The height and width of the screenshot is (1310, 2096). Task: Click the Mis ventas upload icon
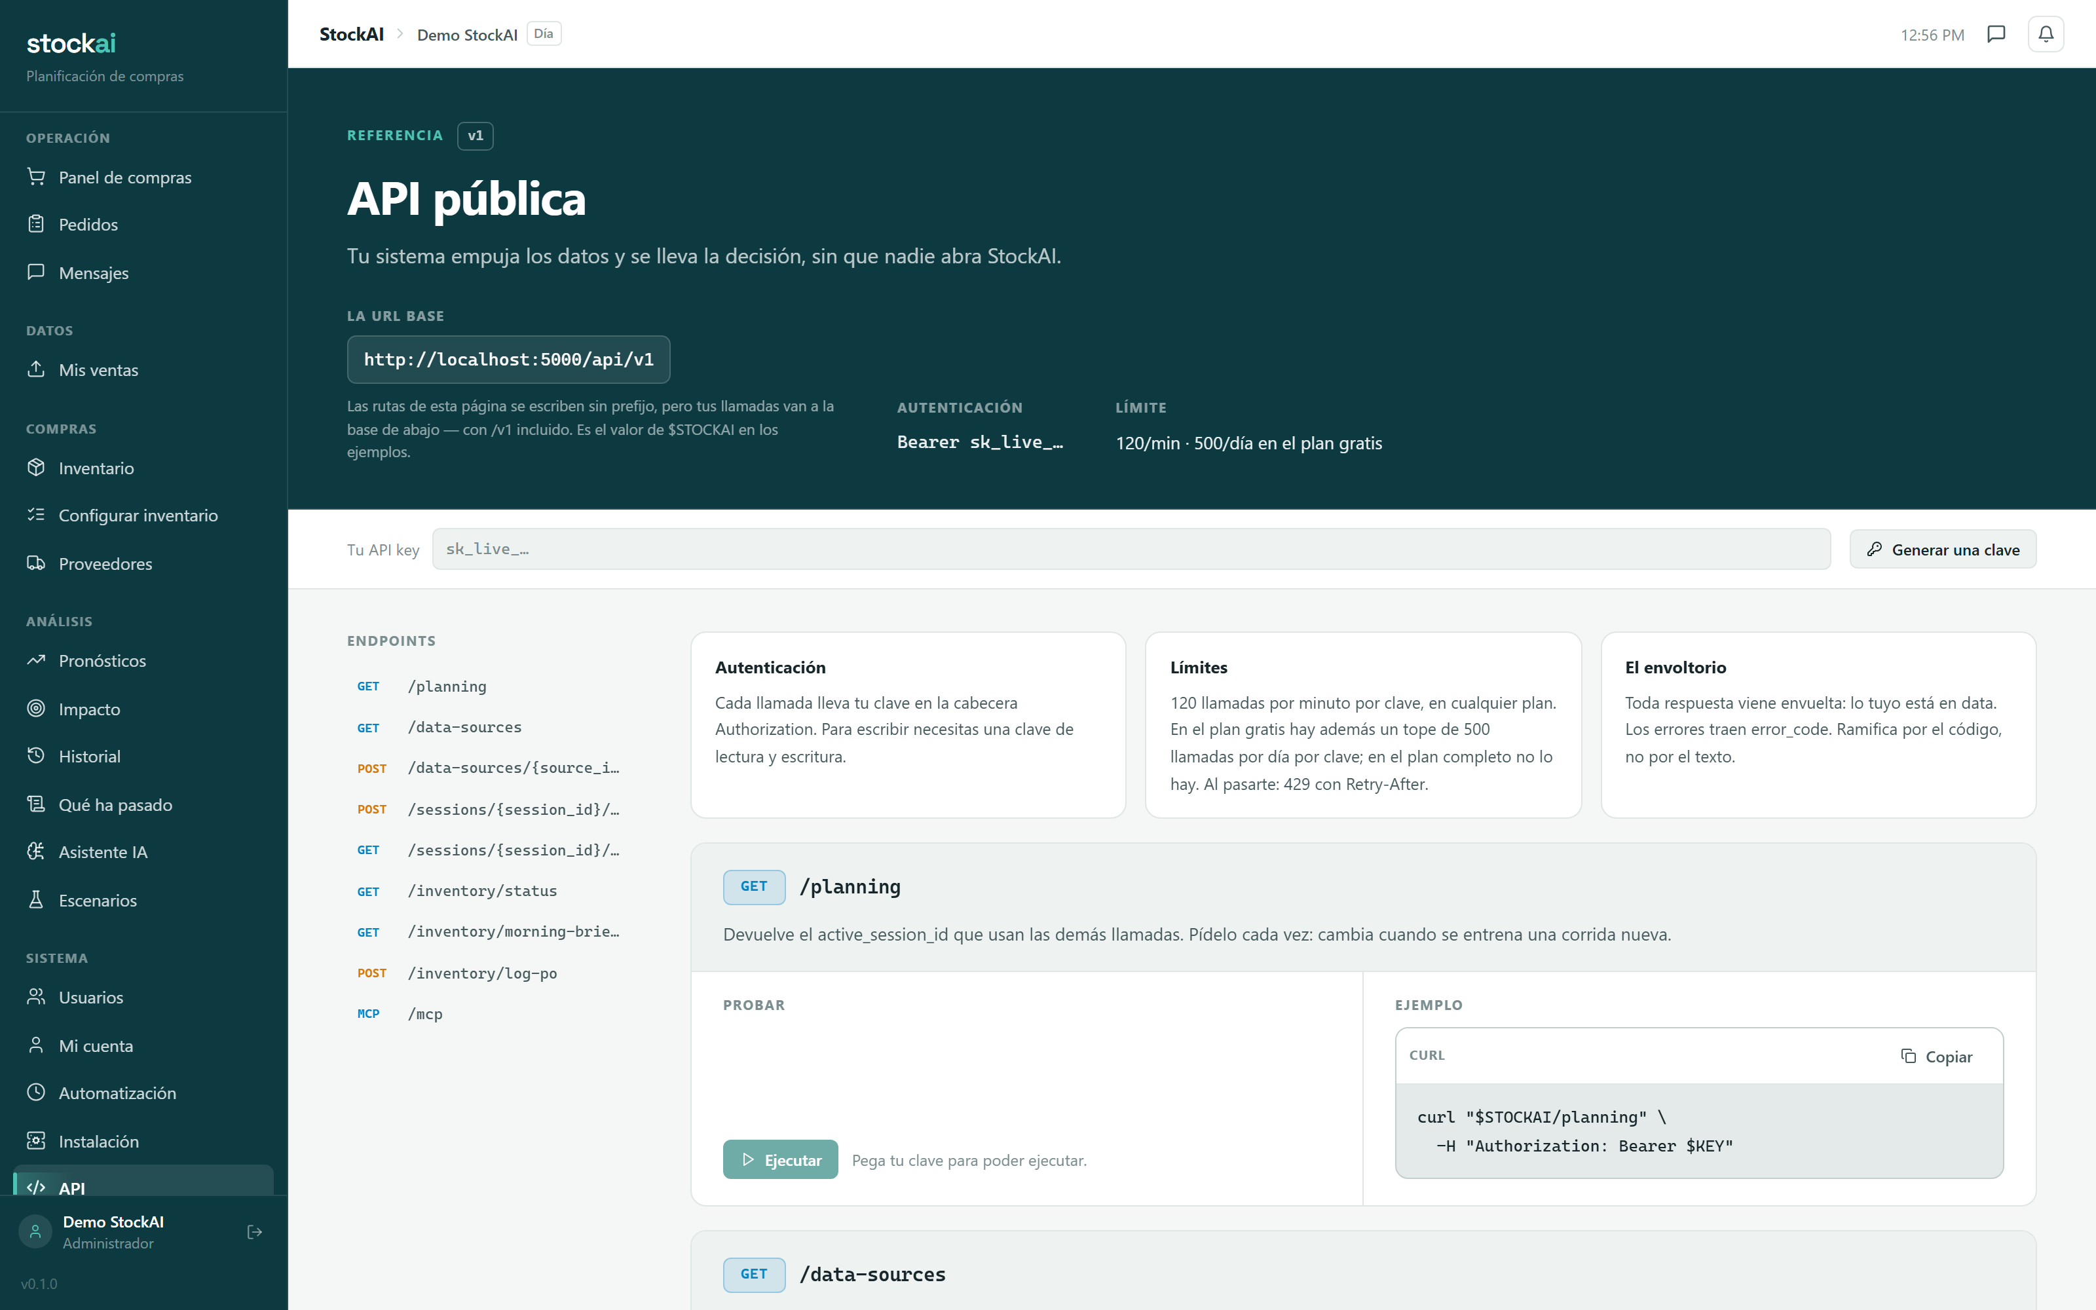coord(35,369)
